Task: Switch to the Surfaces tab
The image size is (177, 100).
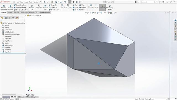Action: [x=17, y=12]
